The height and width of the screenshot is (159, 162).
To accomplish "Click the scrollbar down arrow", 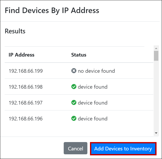I will pos(156,133).
